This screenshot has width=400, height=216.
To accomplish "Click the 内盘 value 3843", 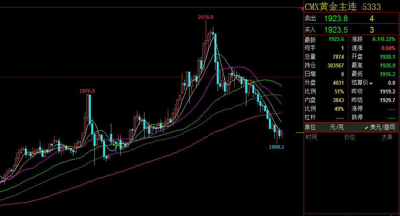I will click(x=338, y=100).
